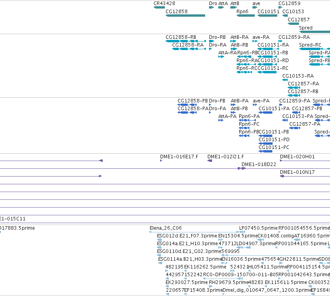The image size is (330, 296).
Task: Click the LD04907.3prime label
Action: coord(256,244)
